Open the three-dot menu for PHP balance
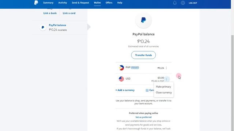The width and height of the screenshot is (234, 131). click(x=166, y=68)
